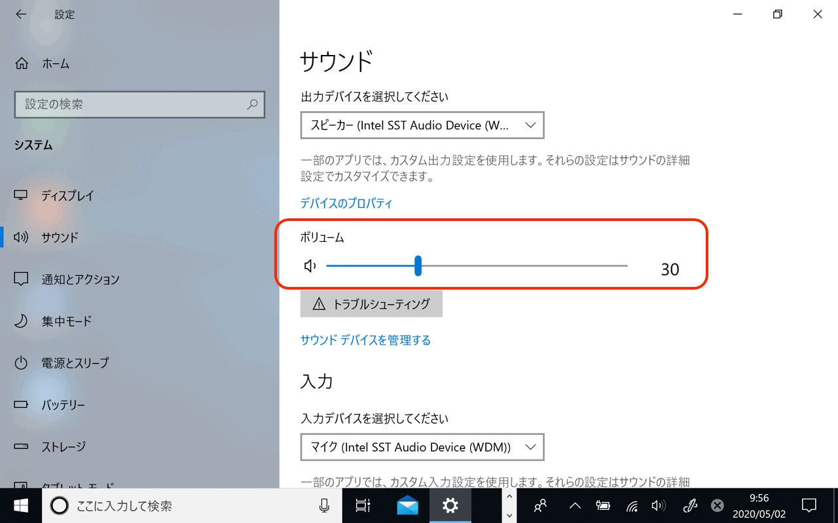Go to ホーム in the sidebar
Screen dimensions: 838x523
click(x=55, y=63)
